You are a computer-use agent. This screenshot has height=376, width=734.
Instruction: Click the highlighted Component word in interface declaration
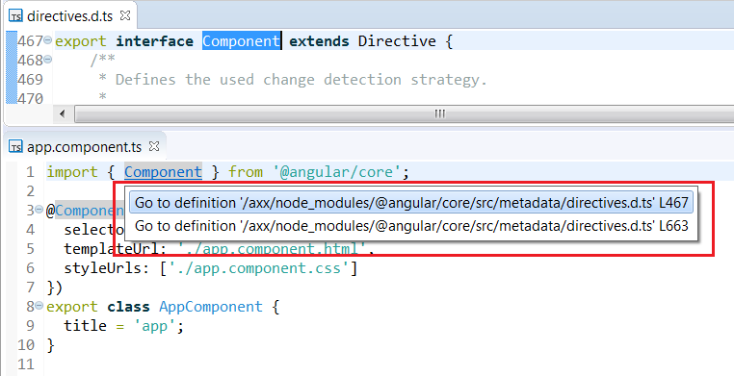click(x=241, y=41)
